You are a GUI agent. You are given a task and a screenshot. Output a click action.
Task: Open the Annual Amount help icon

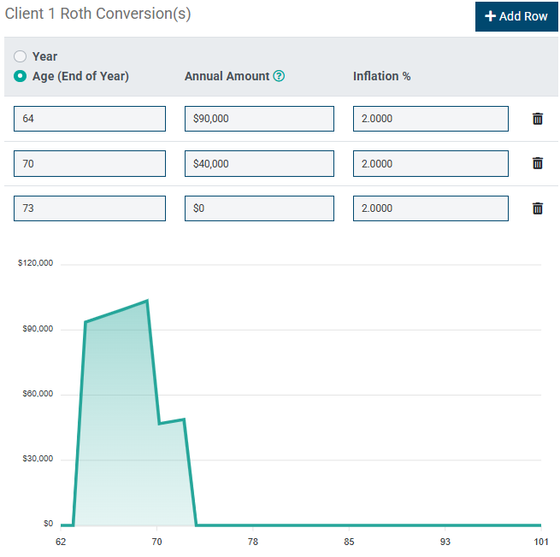click(x=279, y=76)
